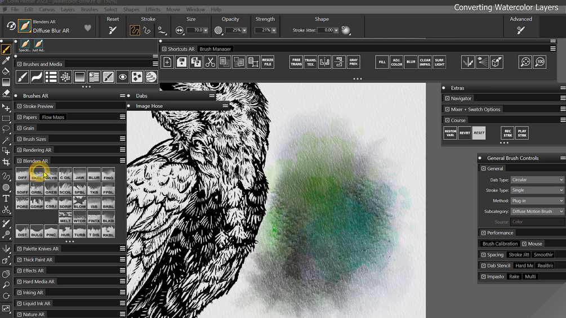Click the New Image shortcut icon

click(x=167, y=62)
